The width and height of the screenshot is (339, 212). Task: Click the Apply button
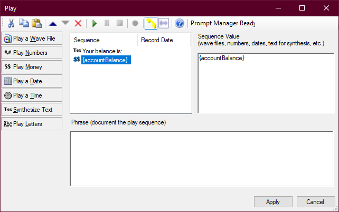[x=273, y=202]
